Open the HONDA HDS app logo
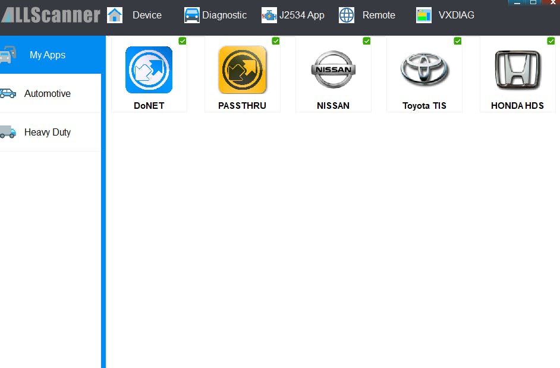This screenshot has height=368, width=560. click(517, 70)
